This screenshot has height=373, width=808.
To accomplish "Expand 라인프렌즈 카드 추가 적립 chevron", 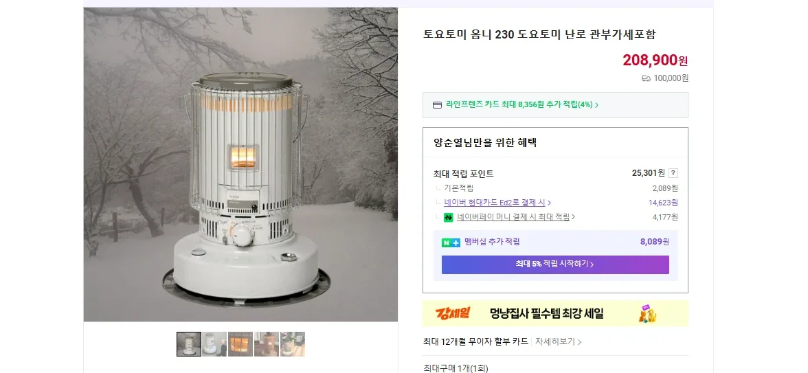I will point(596,105).
